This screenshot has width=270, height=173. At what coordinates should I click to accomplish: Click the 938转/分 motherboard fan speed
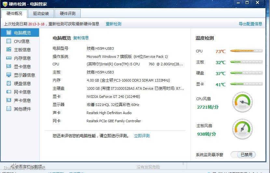coord(207,134)
